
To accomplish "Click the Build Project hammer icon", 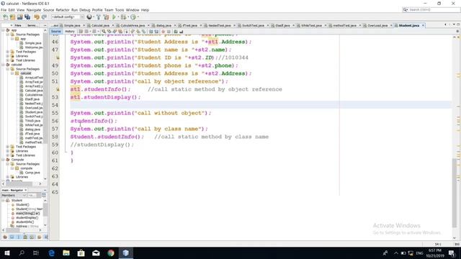I will [x=99, y=17].
